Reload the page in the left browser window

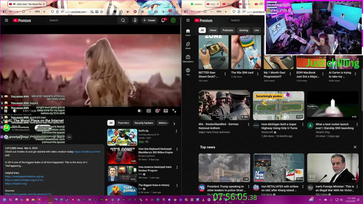(24, 12)
